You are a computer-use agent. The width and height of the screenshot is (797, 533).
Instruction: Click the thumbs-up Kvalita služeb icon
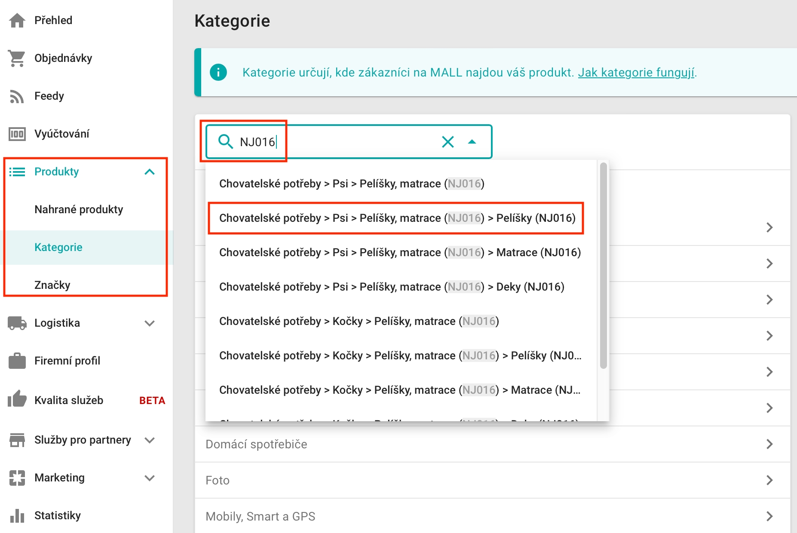click(x=17, y=400)
